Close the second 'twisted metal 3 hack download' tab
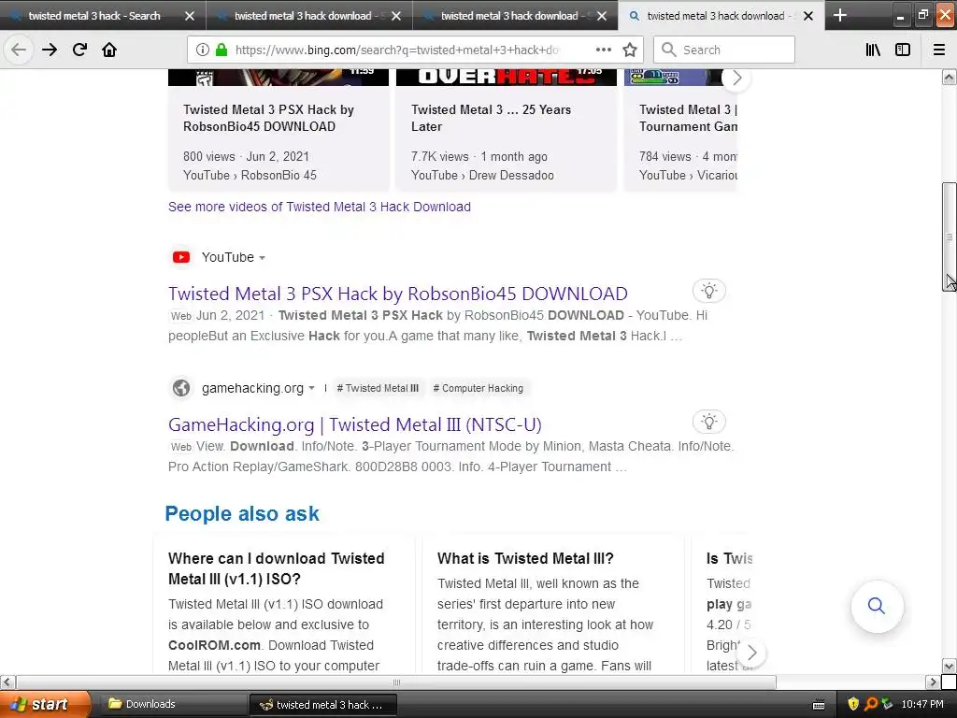 tap(396, 16)
